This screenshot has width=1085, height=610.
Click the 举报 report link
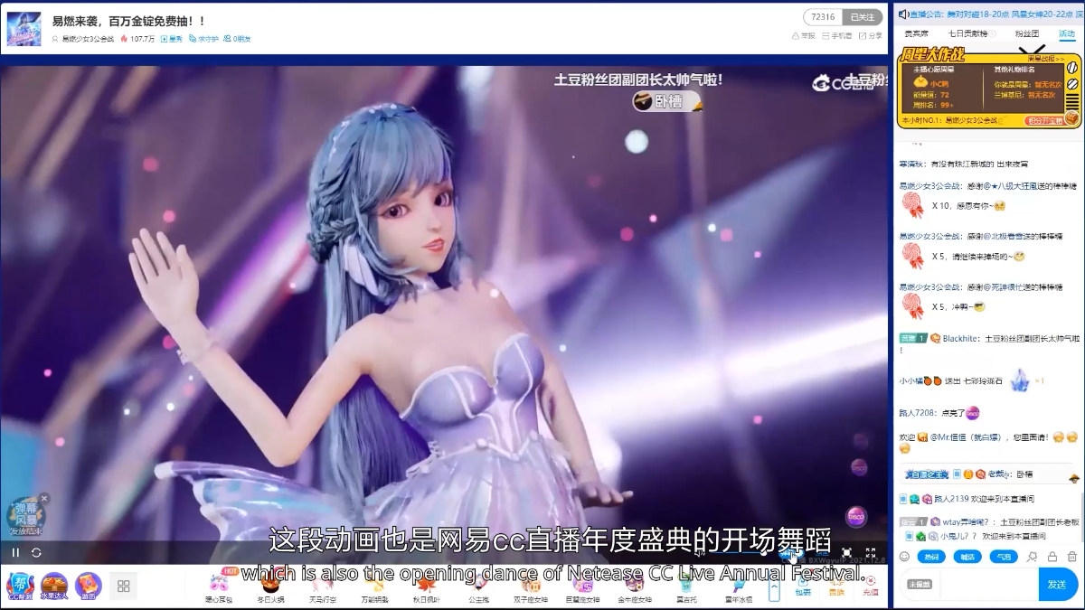pyautogui.click(x=803, y=36)
